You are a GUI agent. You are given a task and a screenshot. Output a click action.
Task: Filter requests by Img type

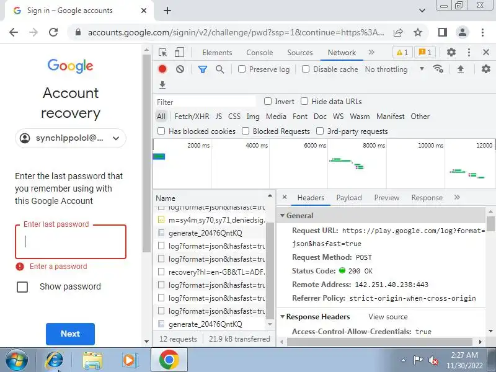coord(253,117)
